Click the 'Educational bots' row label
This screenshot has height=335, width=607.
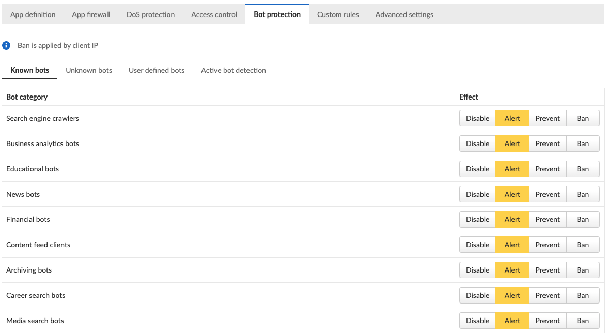pos(33,169)
